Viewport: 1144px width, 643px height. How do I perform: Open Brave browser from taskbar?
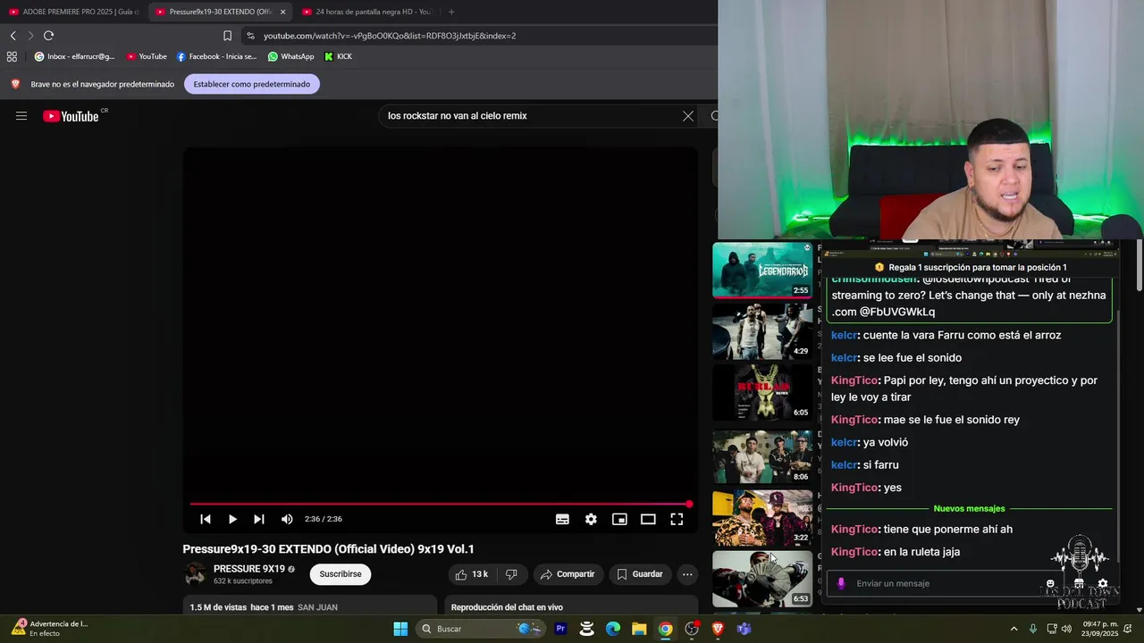718,629
